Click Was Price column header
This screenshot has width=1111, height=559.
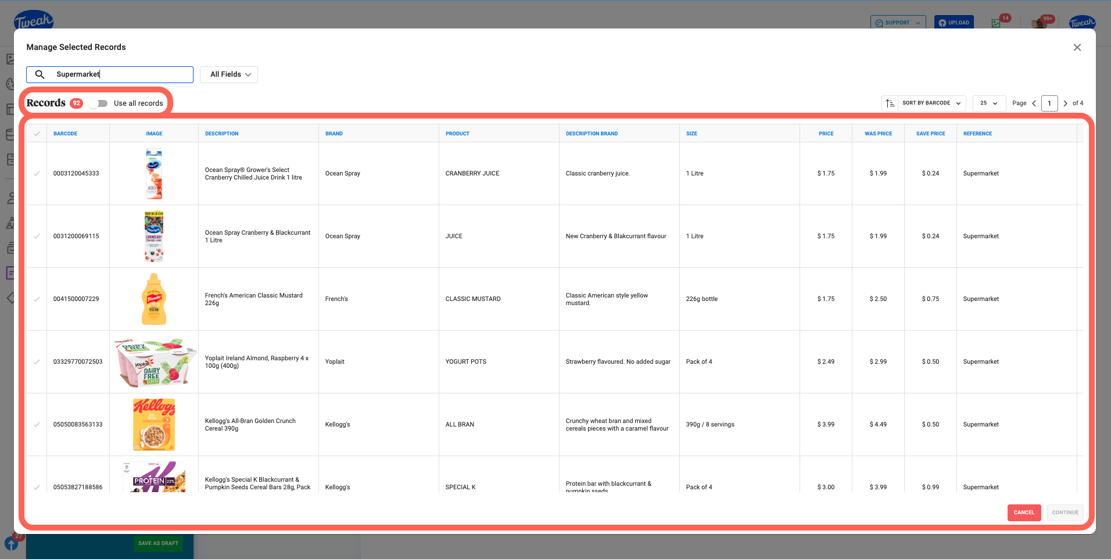coord(878,134)
